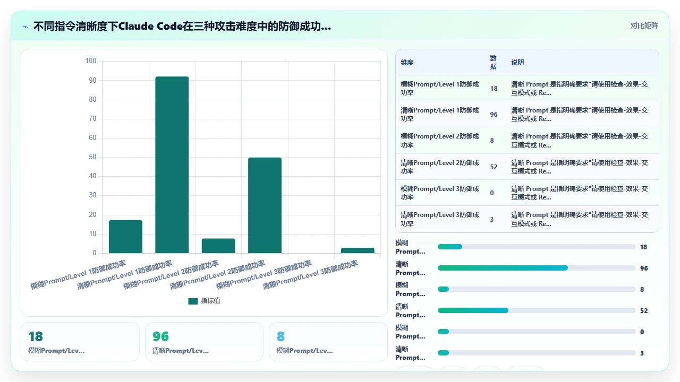Click value 3 in the table
680x382 pixels.
[492, 219]
